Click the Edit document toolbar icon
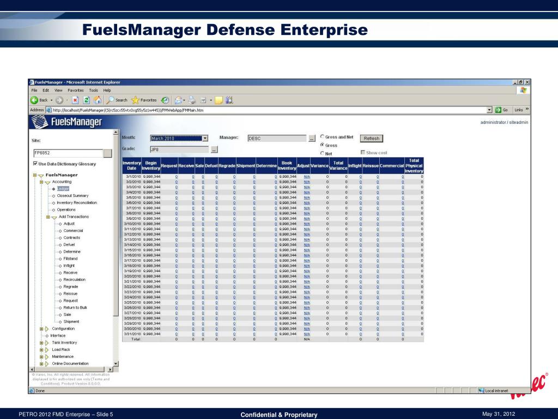558x419 pixels. click(203, 100)
